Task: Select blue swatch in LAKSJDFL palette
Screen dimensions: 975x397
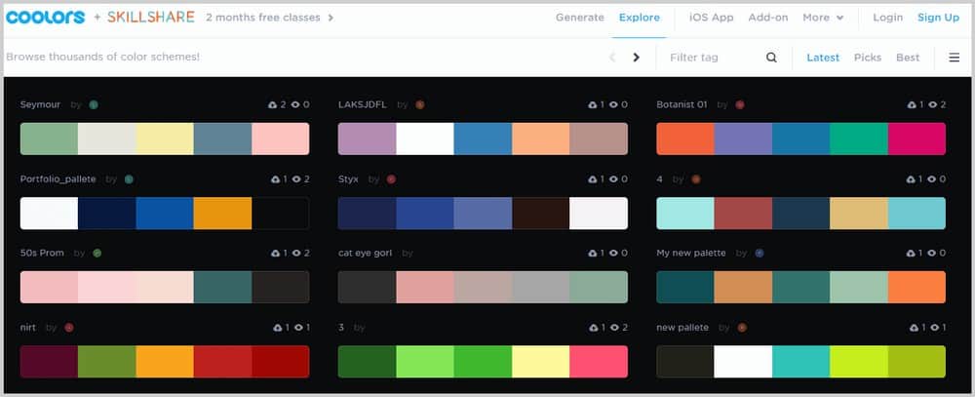Action: click(484, 139)
